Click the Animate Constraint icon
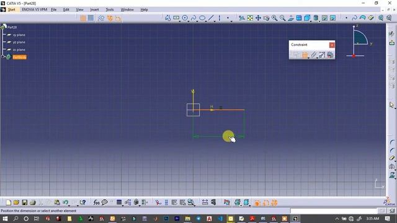Image resolution: width=397 pixels, height=223 pixels. pyautogui.click(x=322, y=55)
